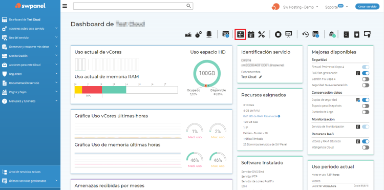
Task: Open Fail2Ban gestionable settings icon
Action: [358, 73]
